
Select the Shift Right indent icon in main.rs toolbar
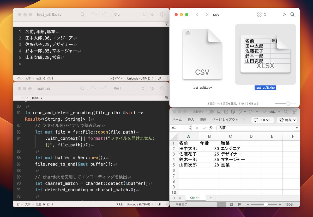104,88
